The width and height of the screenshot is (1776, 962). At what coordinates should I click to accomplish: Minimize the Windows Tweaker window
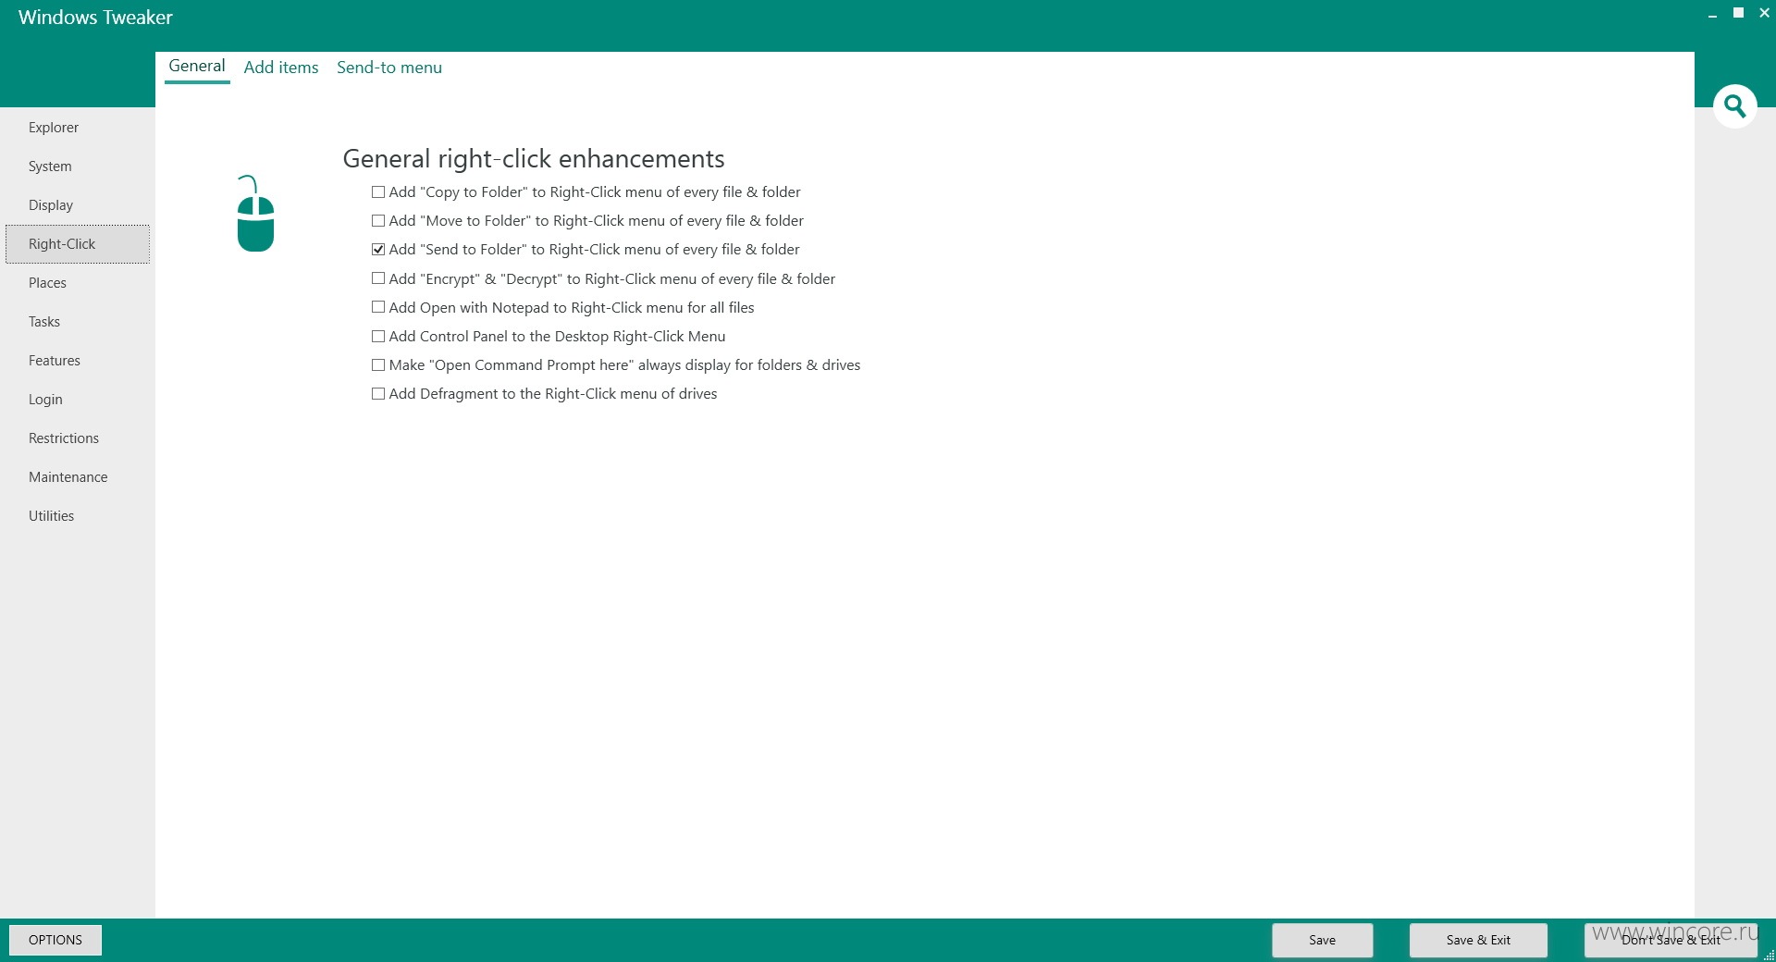pyautogui.click(x=1712, y=14)
